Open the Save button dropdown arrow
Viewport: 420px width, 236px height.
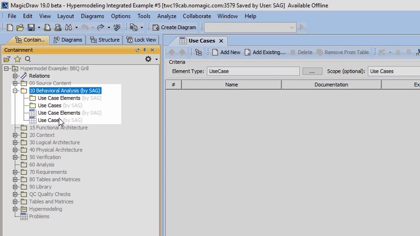point(39,28)
